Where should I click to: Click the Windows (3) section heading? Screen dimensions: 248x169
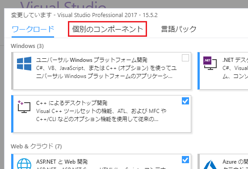coord(27,46)
